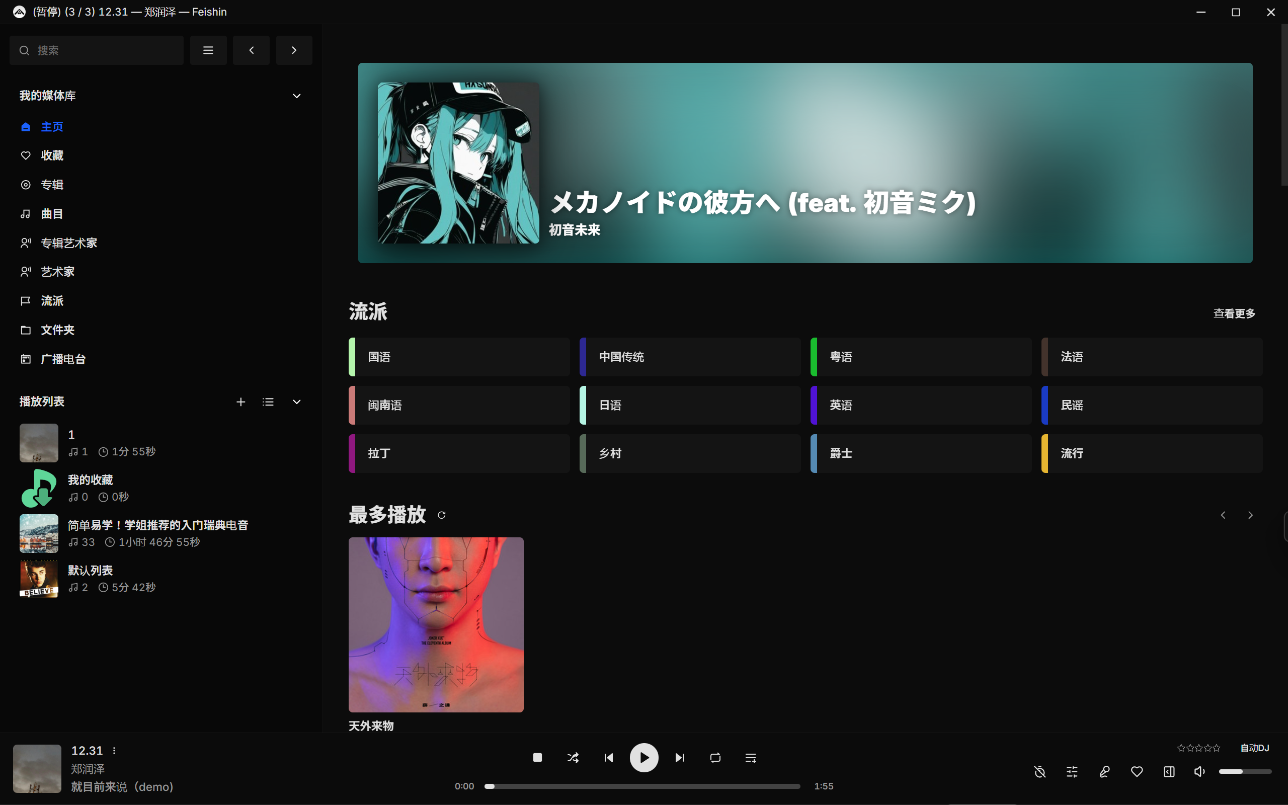This screenshot has width=1288, height=805.
Task: Toggle 自动DJ mode
Action: click(x=1254, y=748)
